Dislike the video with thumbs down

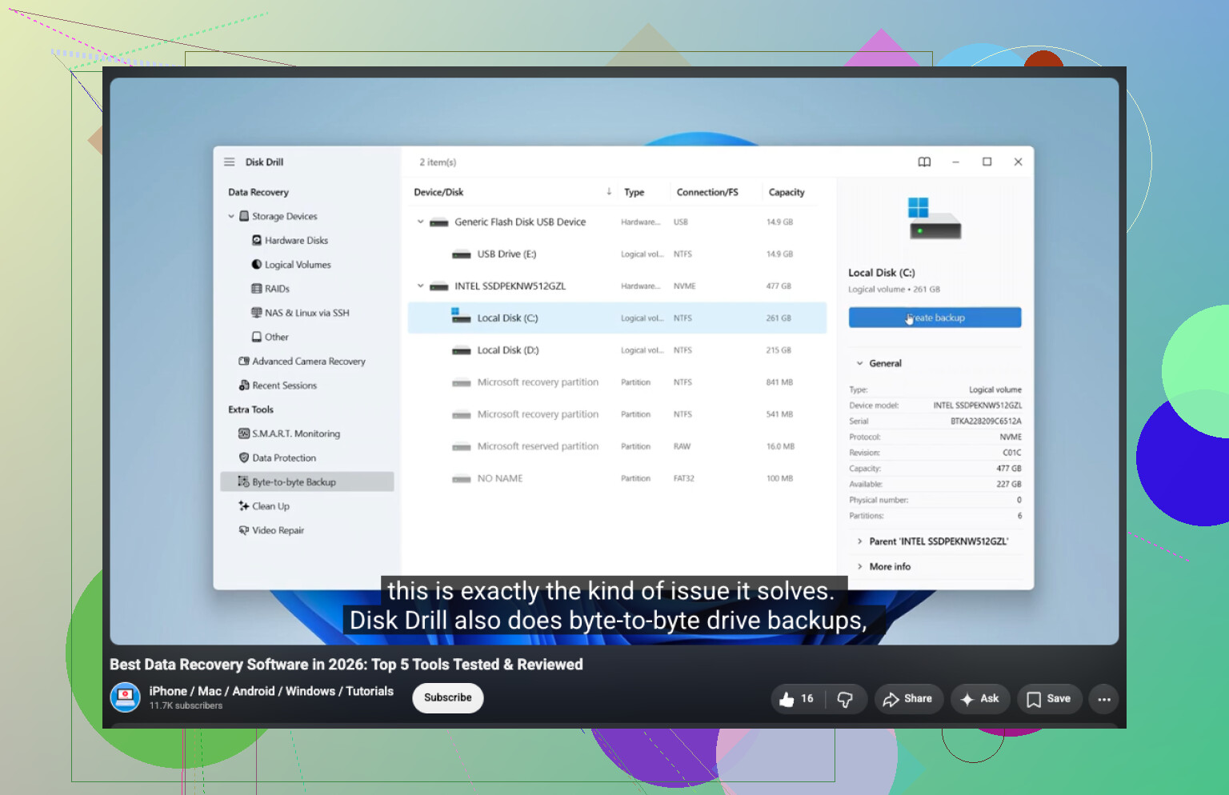point(845,698)
